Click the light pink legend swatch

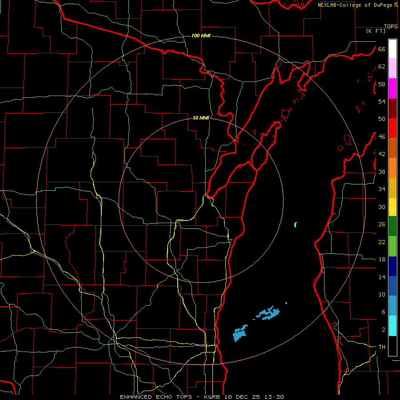(x=392, y=68)
